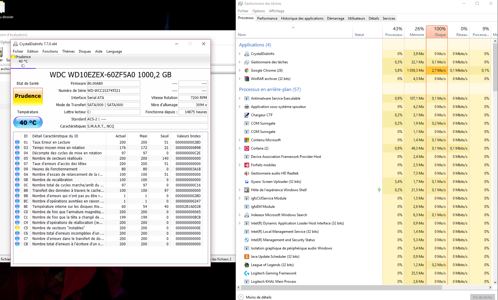The width and height of the screenshot is (498, 300).
Task: Expand the WinRAR archiver process group
Action: 240,79
